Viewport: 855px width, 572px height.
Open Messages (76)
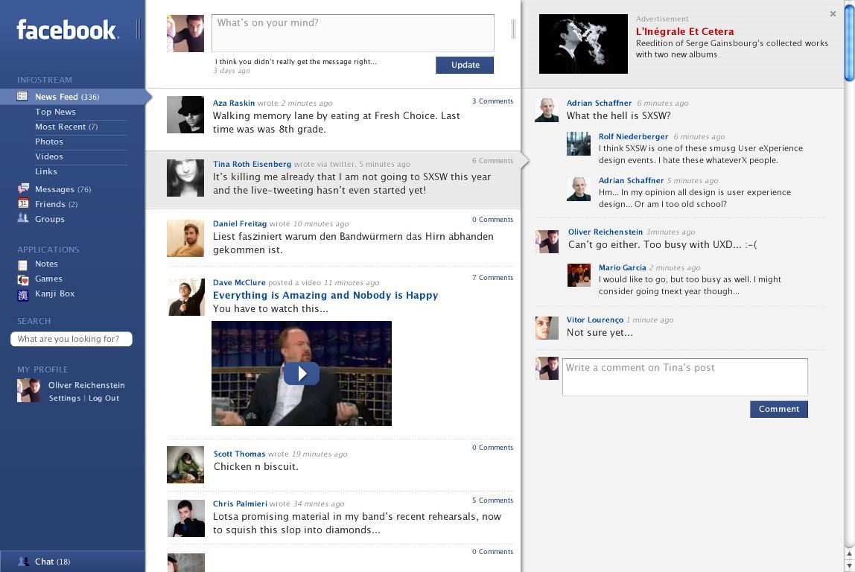point(63,189)
